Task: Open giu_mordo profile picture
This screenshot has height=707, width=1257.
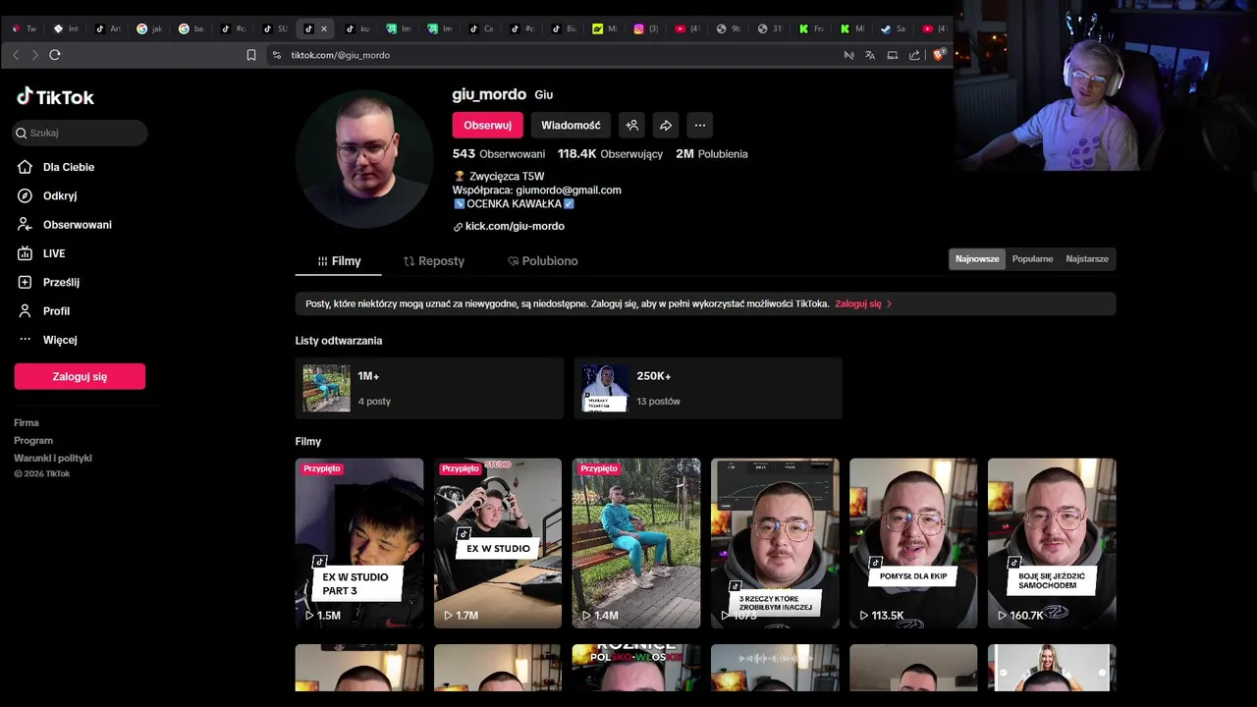Action: [x=364, y=159]
